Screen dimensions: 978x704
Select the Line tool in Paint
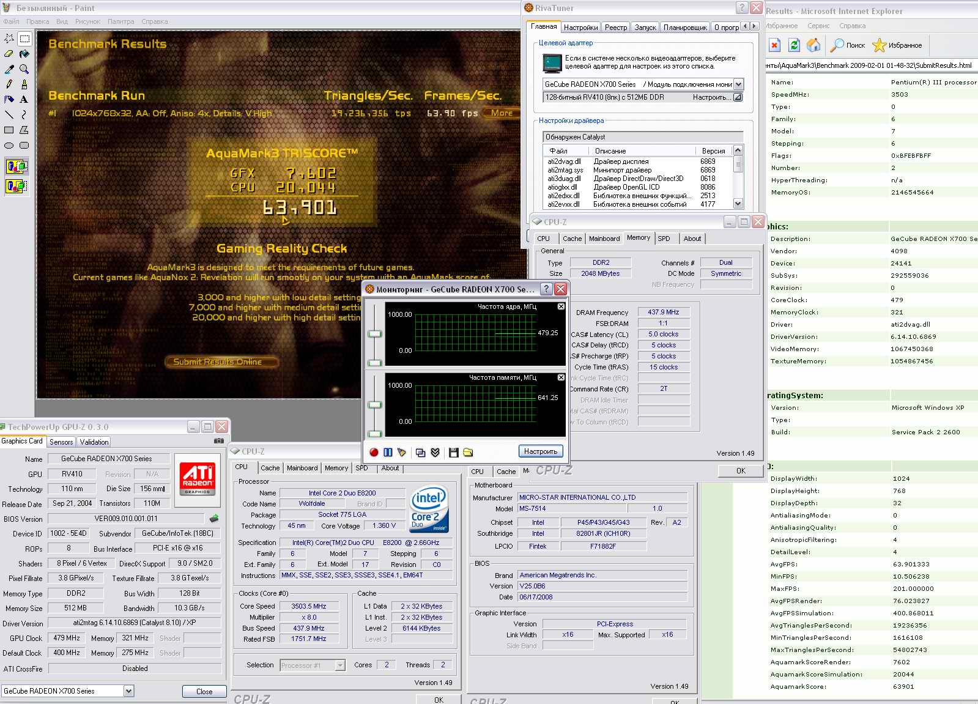pos(9,114)
